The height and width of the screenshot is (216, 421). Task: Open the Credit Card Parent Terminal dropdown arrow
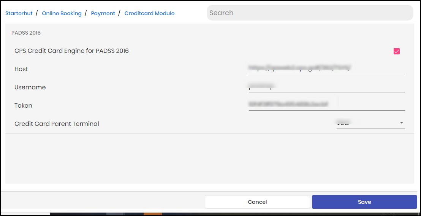pyautogui.click(x=401, y=122)
